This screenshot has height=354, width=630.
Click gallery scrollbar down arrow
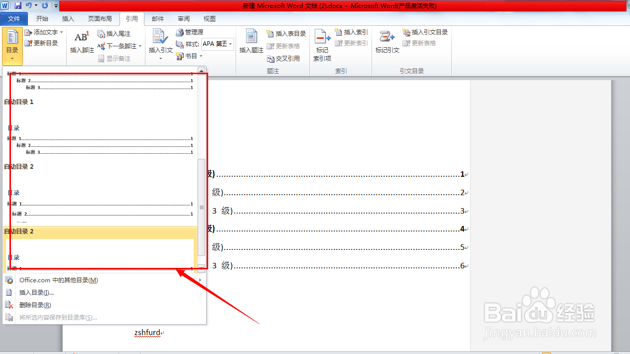point(202,268)
